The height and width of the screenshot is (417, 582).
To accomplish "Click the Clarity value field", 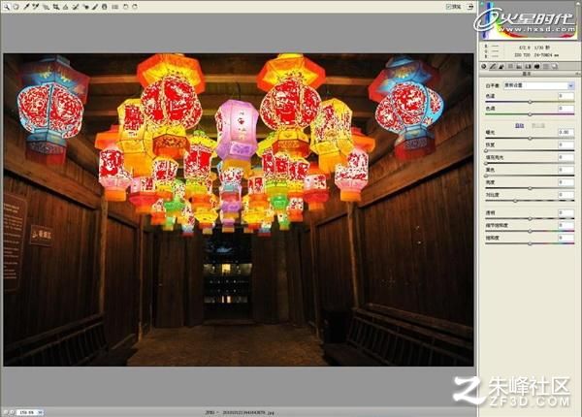I will 566,212.
